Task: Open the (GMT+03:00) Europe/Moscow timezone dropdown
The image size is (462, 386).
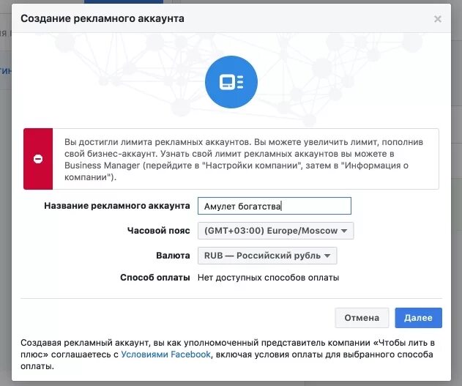Action: [275, 231]
